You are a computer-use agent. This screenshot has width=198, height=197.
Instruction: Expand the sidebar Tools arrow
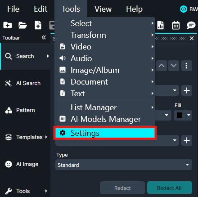tap(46, 191)
